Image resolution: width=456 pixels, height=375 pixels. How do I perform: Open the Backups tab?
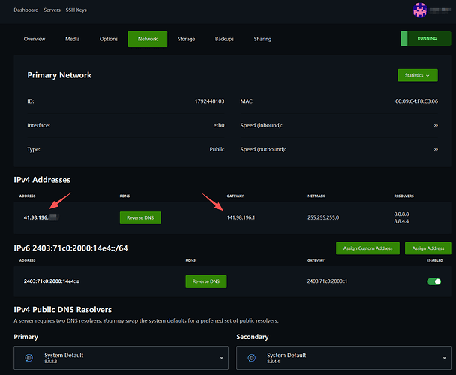(224, 39)
